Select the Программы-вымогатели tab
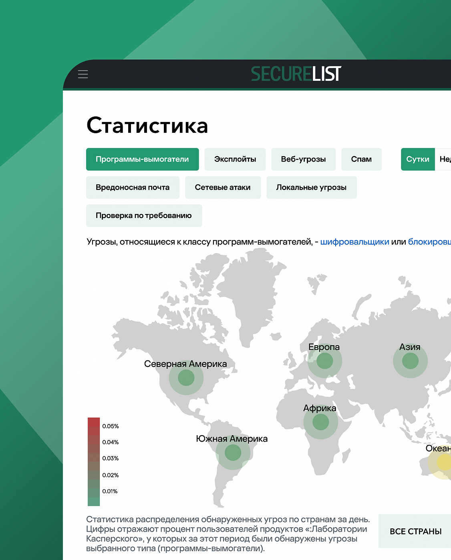 [x=142, y=159]
